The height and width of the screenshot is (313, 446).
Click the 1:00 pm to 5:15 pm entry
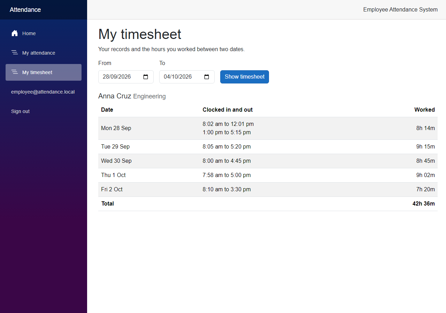click(x=226, y=133)
